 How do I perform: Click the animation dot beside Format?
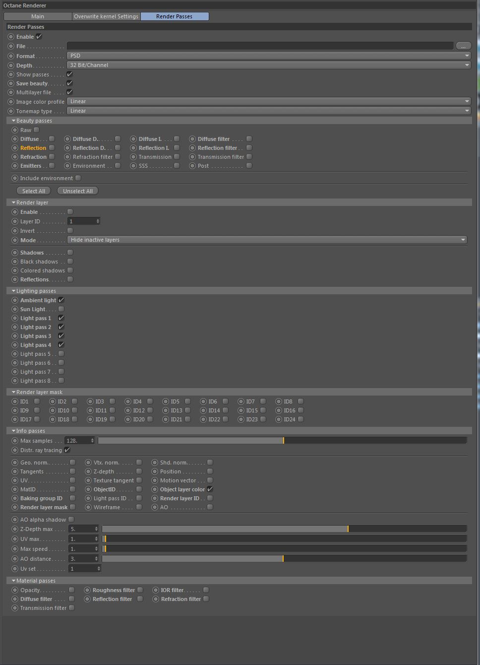[x=11, y=56]
